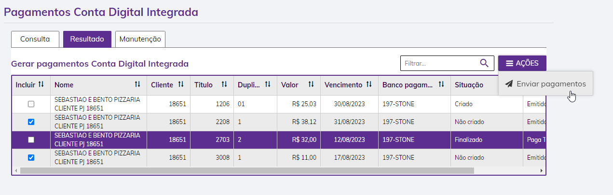
Task: Check Incluir box for title 2703
Action: pos(31,139)
